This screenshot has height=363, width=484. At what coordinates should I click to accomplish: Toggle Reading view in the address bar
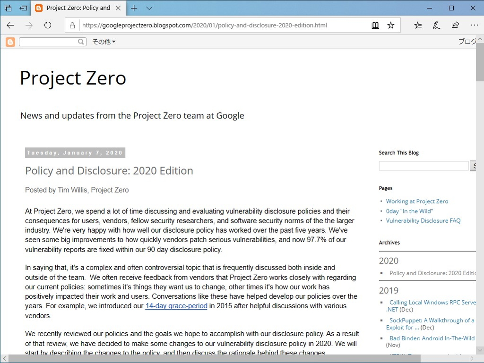pyautogui.click(x=375, y=25)
